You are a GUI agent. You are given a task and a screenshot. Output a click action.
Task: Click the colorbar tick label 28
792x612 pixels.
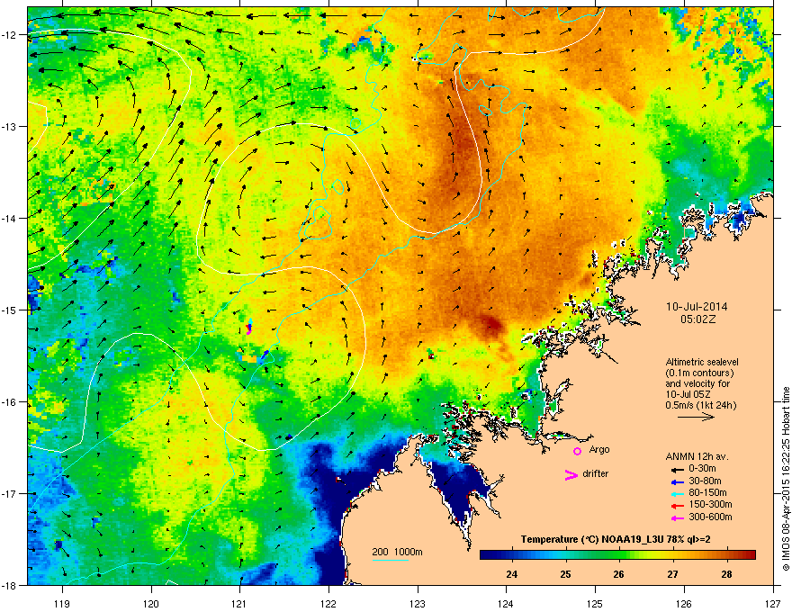(x=726, y=574)
